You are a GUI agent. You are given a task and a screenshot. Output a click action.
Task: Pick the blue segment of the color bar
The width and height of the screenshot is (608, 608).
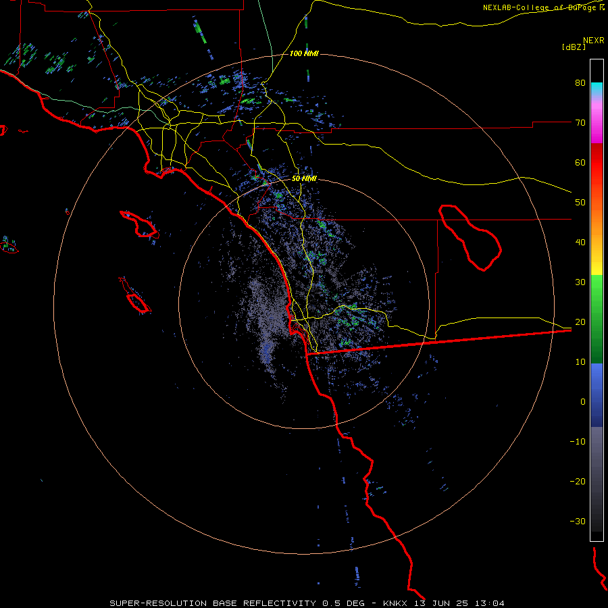click(x=597, y=395)
